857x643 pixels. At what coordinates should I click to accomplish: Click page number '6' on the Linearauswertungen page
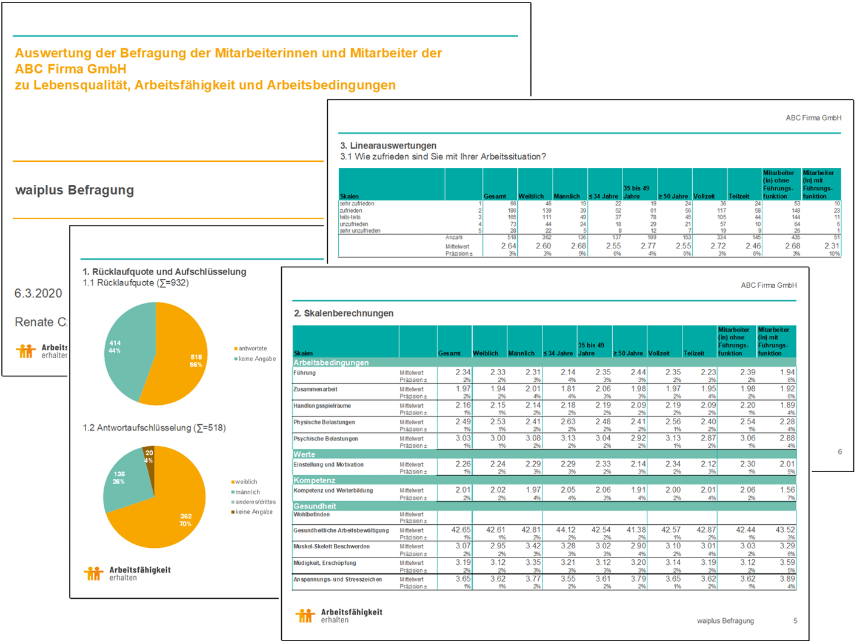point(839,452)
